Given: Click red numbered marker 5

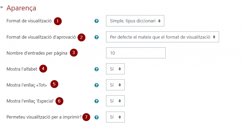Looking at the screenshot, I should (x=54, y=84).
